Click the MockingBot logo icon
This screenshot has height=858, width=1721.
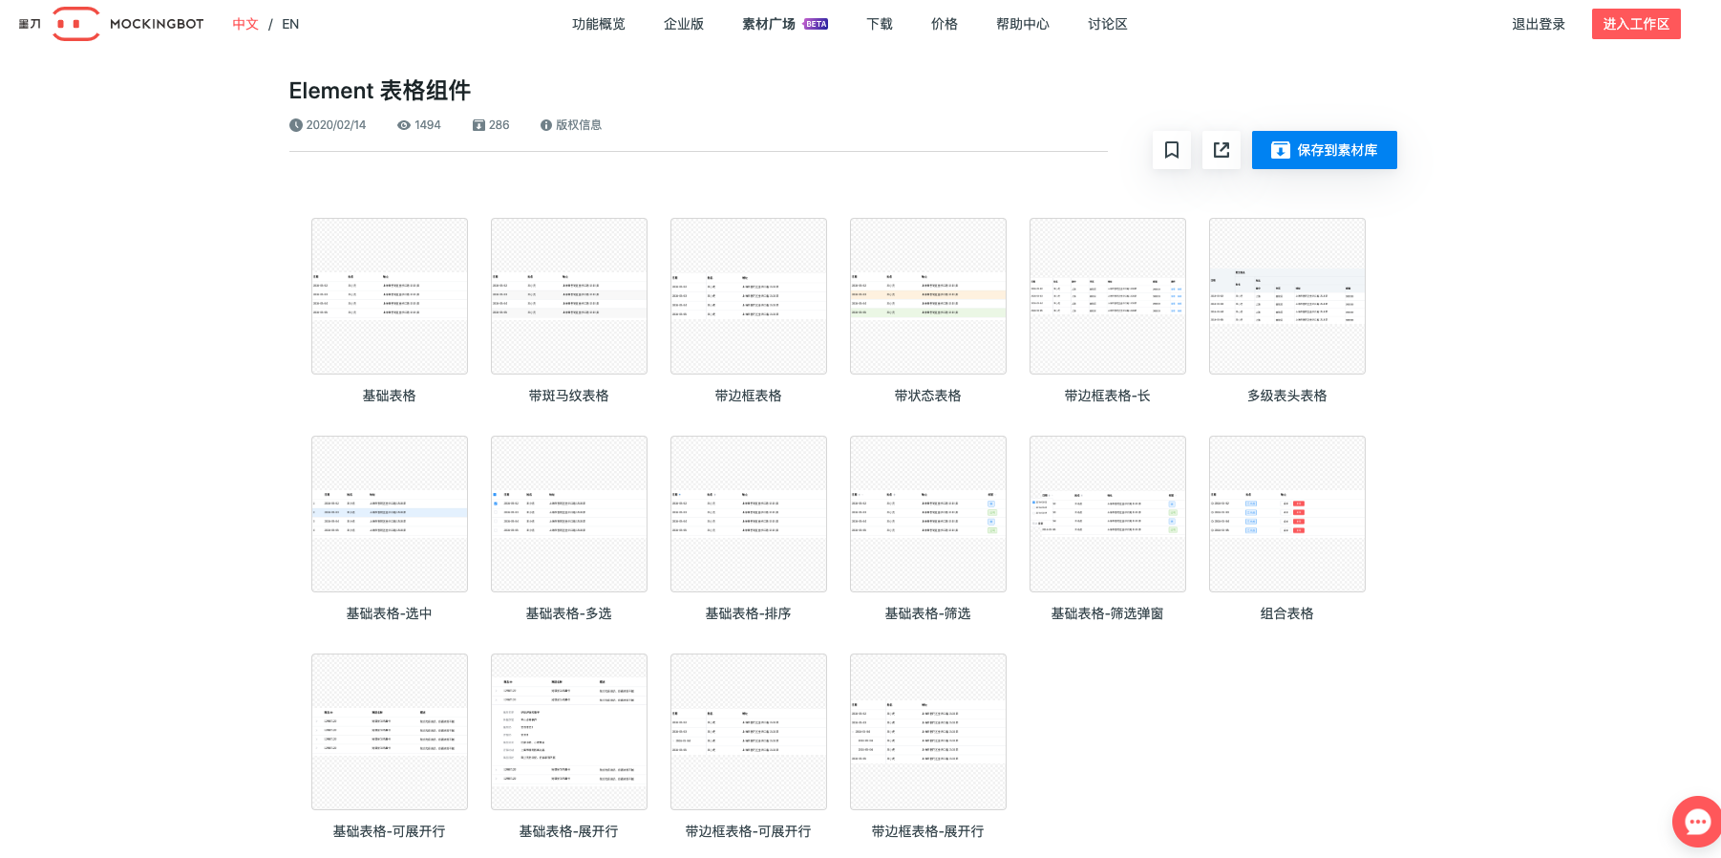76,24
